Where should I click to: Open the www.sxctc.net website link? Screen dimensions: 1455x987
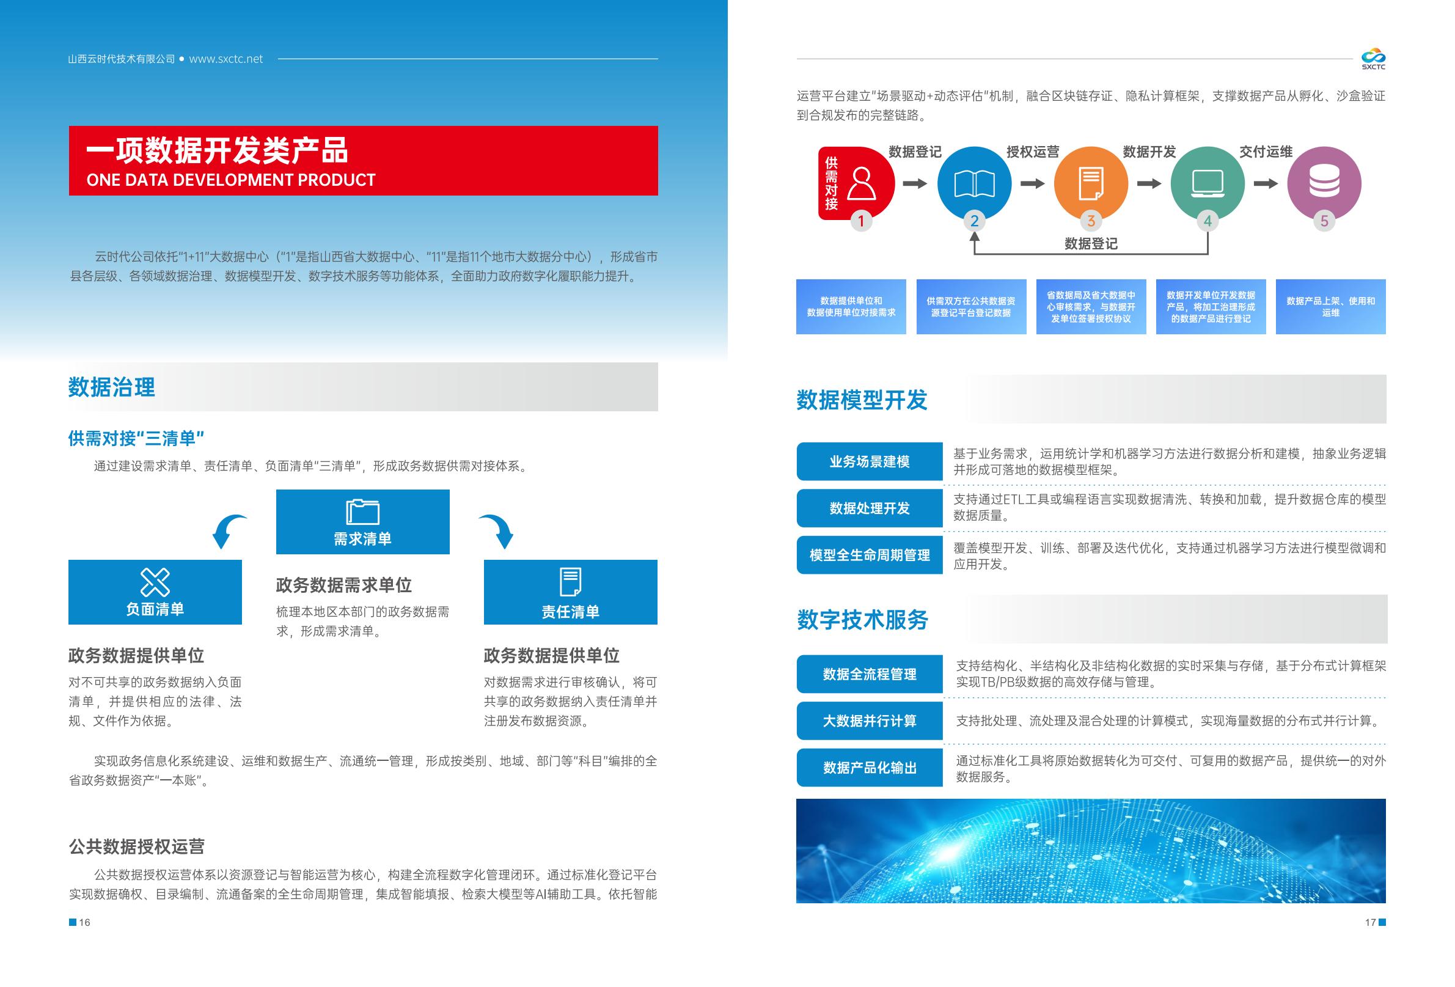pyautogui.click(x=226, y=59)
